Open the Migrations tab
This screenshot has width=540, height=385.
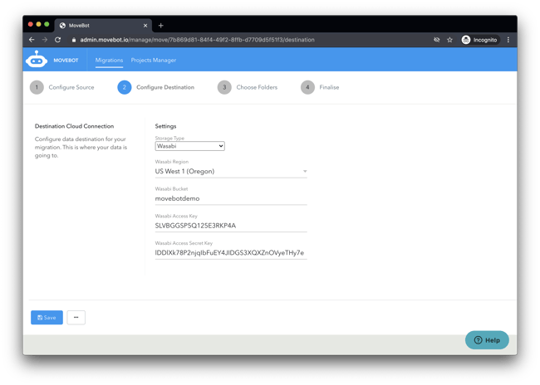(x=109, y=61)
